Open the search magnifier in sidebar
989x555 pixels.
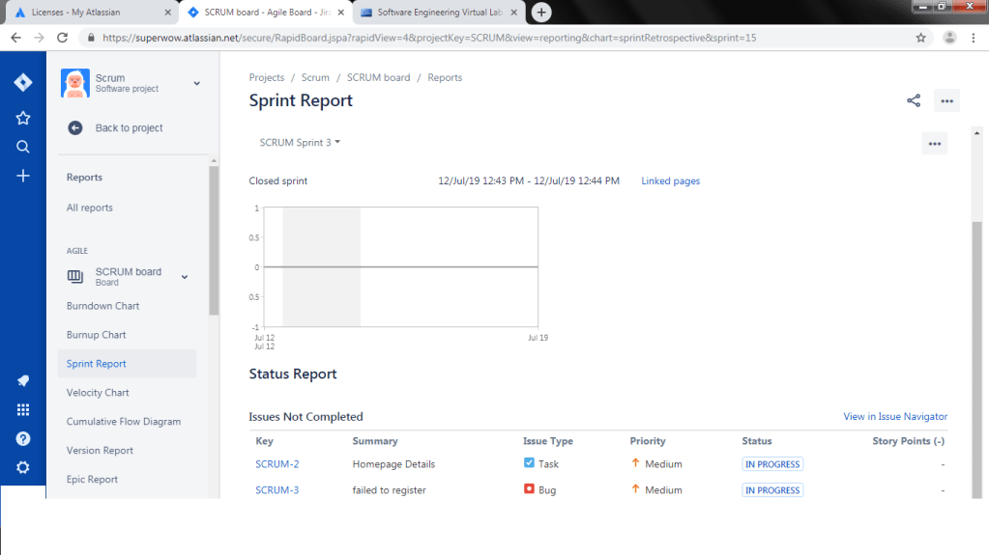point(23,147)
